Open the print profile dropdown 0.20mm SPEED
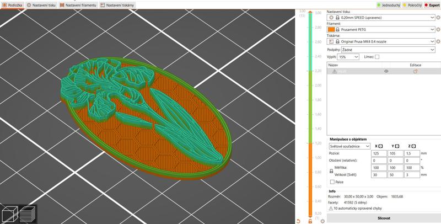Viewport: 441px width, 224px height. pyautogui.click(x=381, y=18)
